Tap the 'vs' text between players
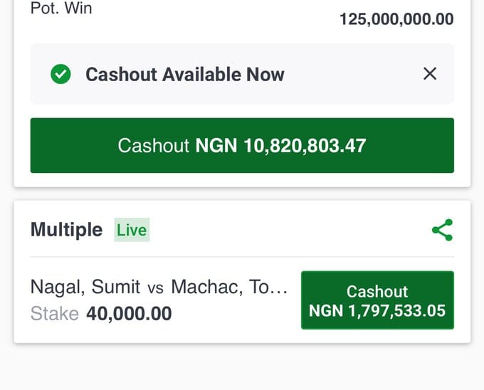The height and width of the screenshot is (390, 484). [x=155, y=288]
